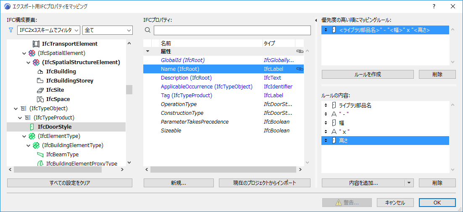Collapse the 属性 property group
The height and width of the screenshot is (212, 463).
pyautogui.click(x=147, y=52)
